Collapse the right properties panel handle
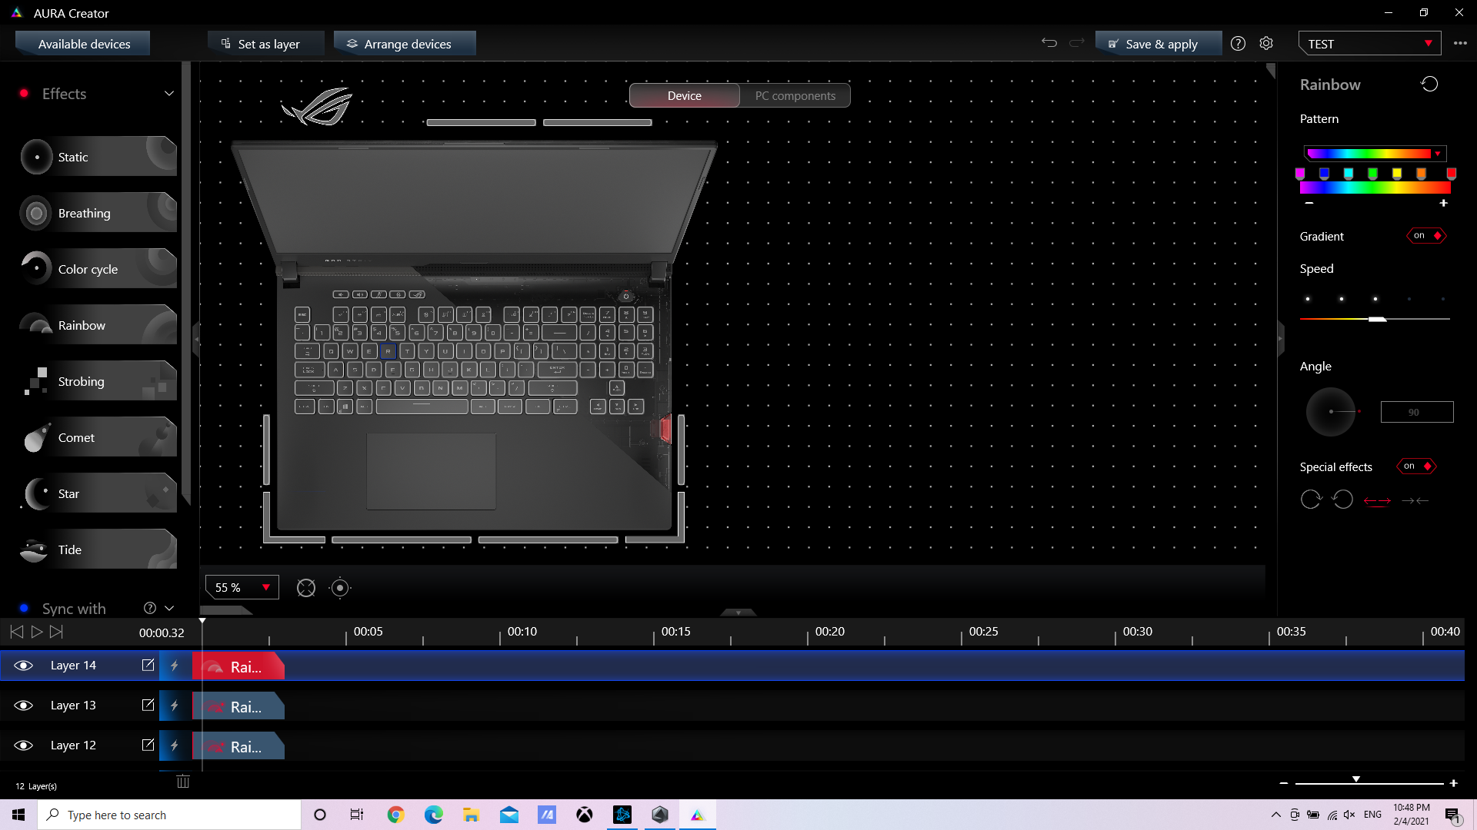The width and height of the screenshot is (1477, 830). tap(1281, 338)
